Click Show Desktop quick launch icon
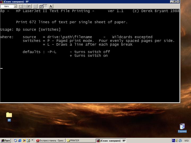Screen dimensions: 191x143 (x=15, y=141)
